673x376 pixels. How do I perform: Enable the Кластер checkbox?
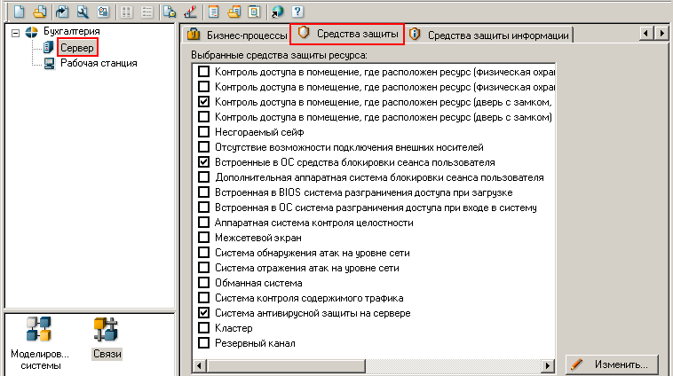point(203,327)
